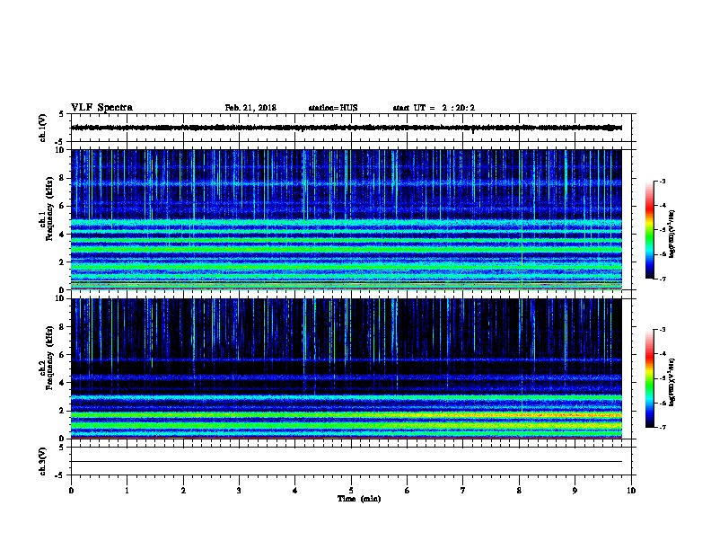Click the ch.1 voltage waveform trace
This screenshot has width=711, height=550.
coord(347,128)
